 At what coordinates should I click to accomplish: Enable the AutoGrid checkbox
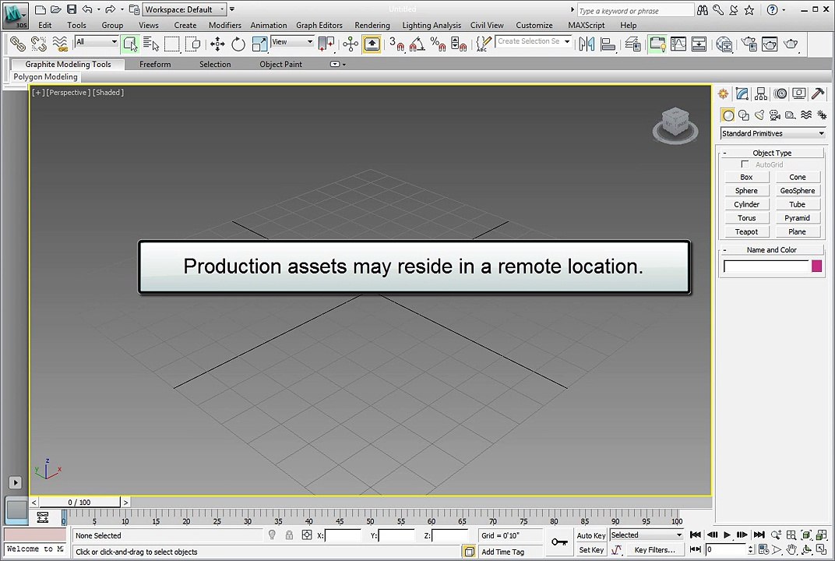(745, 164)
